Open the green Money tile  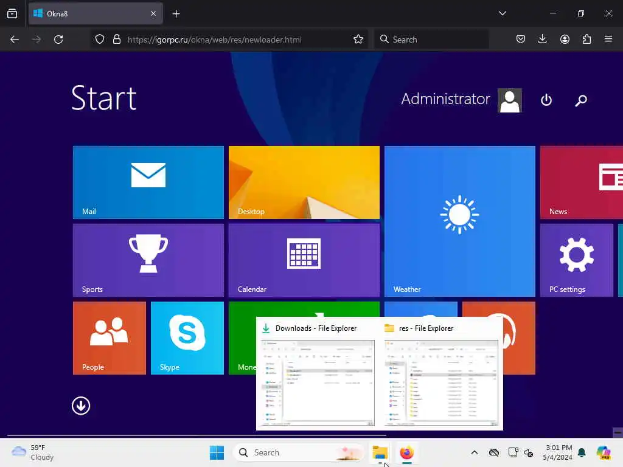click(242, 338)
